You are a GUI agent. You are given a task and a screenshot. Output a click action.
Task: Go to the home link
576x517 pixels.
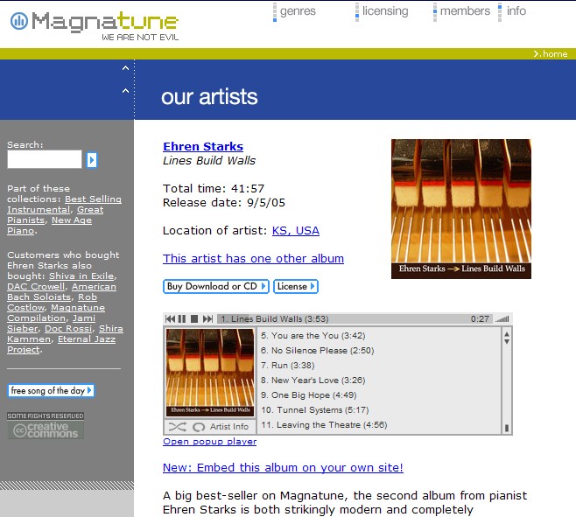click(551, 54)
